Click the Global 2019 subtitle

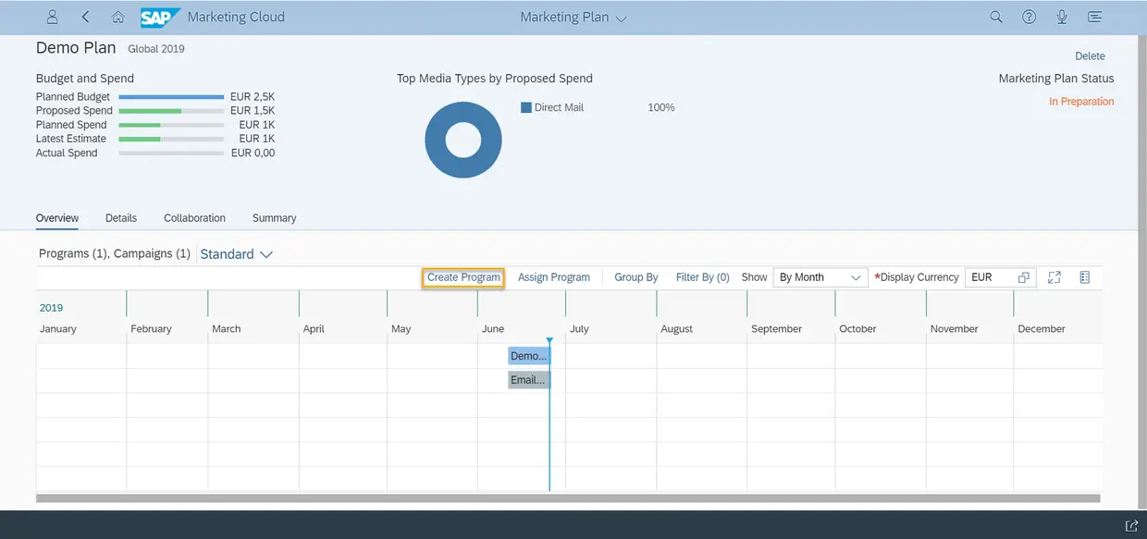pyautogui.click(x=155, y=49)
